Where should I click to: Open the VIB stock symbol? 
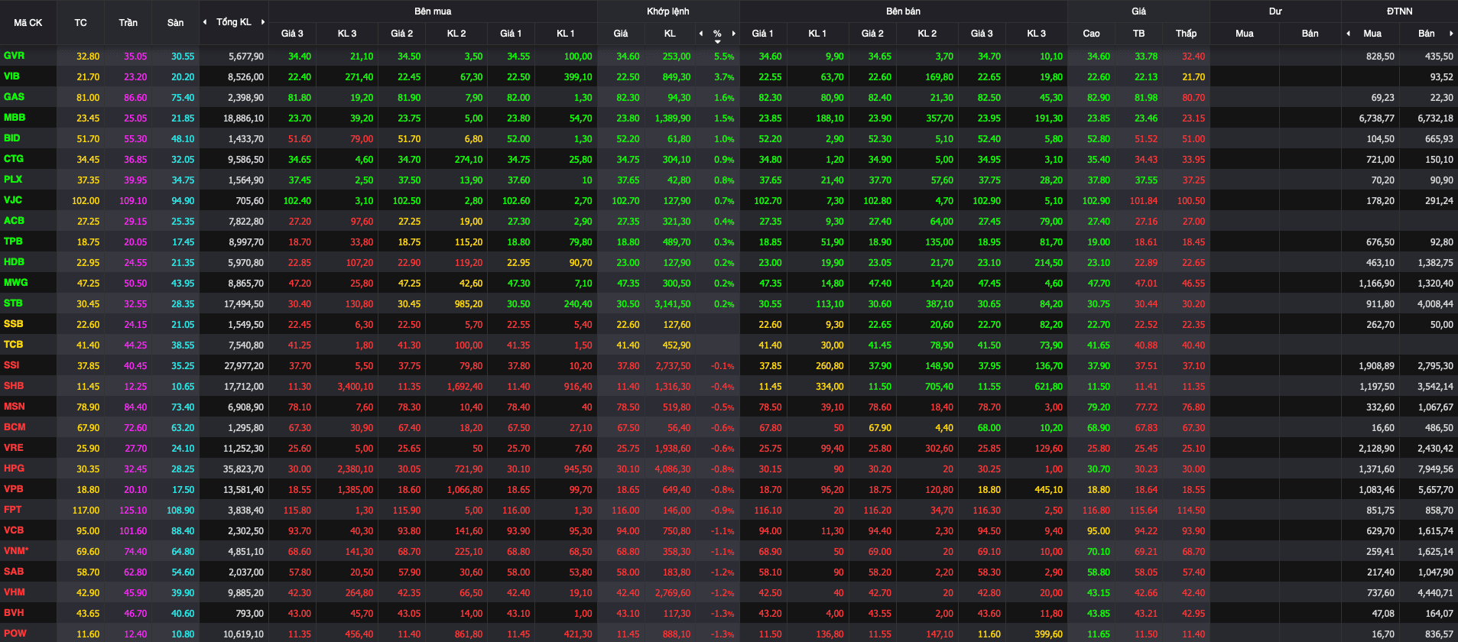11,76
